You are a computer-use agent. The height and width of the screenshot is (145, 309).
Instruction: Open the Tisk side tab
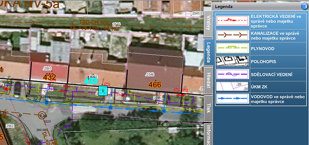click(x=208, y=108)
